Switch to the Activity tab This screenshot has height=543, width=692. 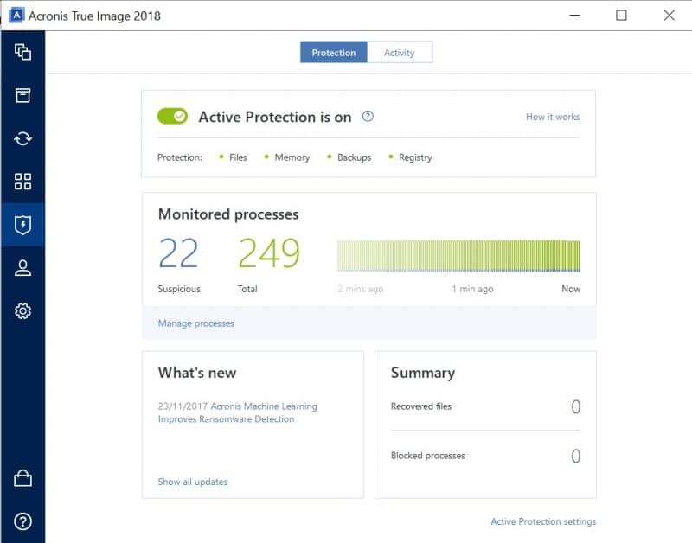pyautogui.click(x=400, y=53)
